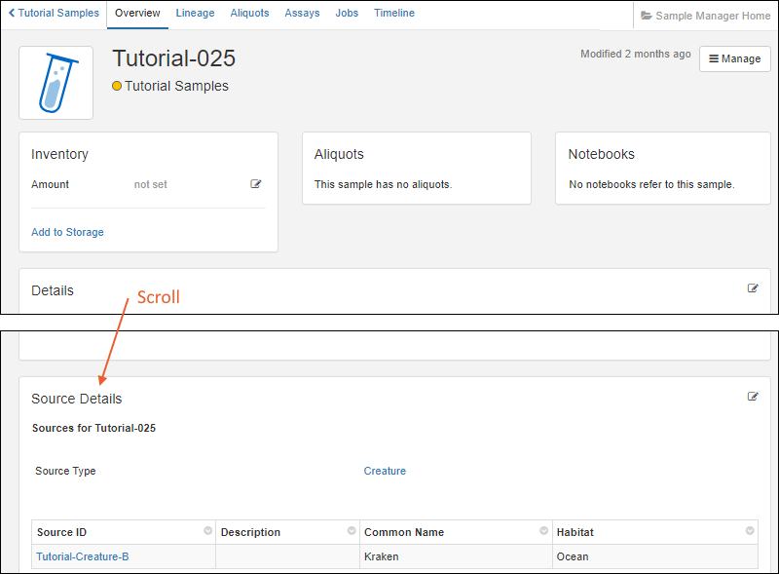The height and width of the screenshot is (574, 779).
Task: Open the Habitat column dropdown arrow
Action: coord(750,531)
